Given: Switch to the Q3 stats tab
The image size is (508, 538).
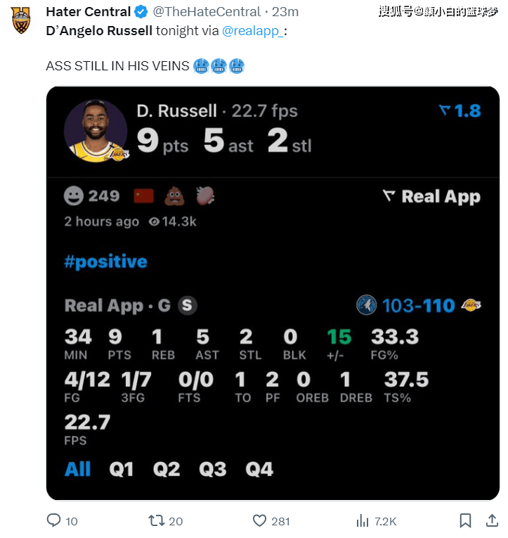Looking at the screenshot, I should 212,469.
